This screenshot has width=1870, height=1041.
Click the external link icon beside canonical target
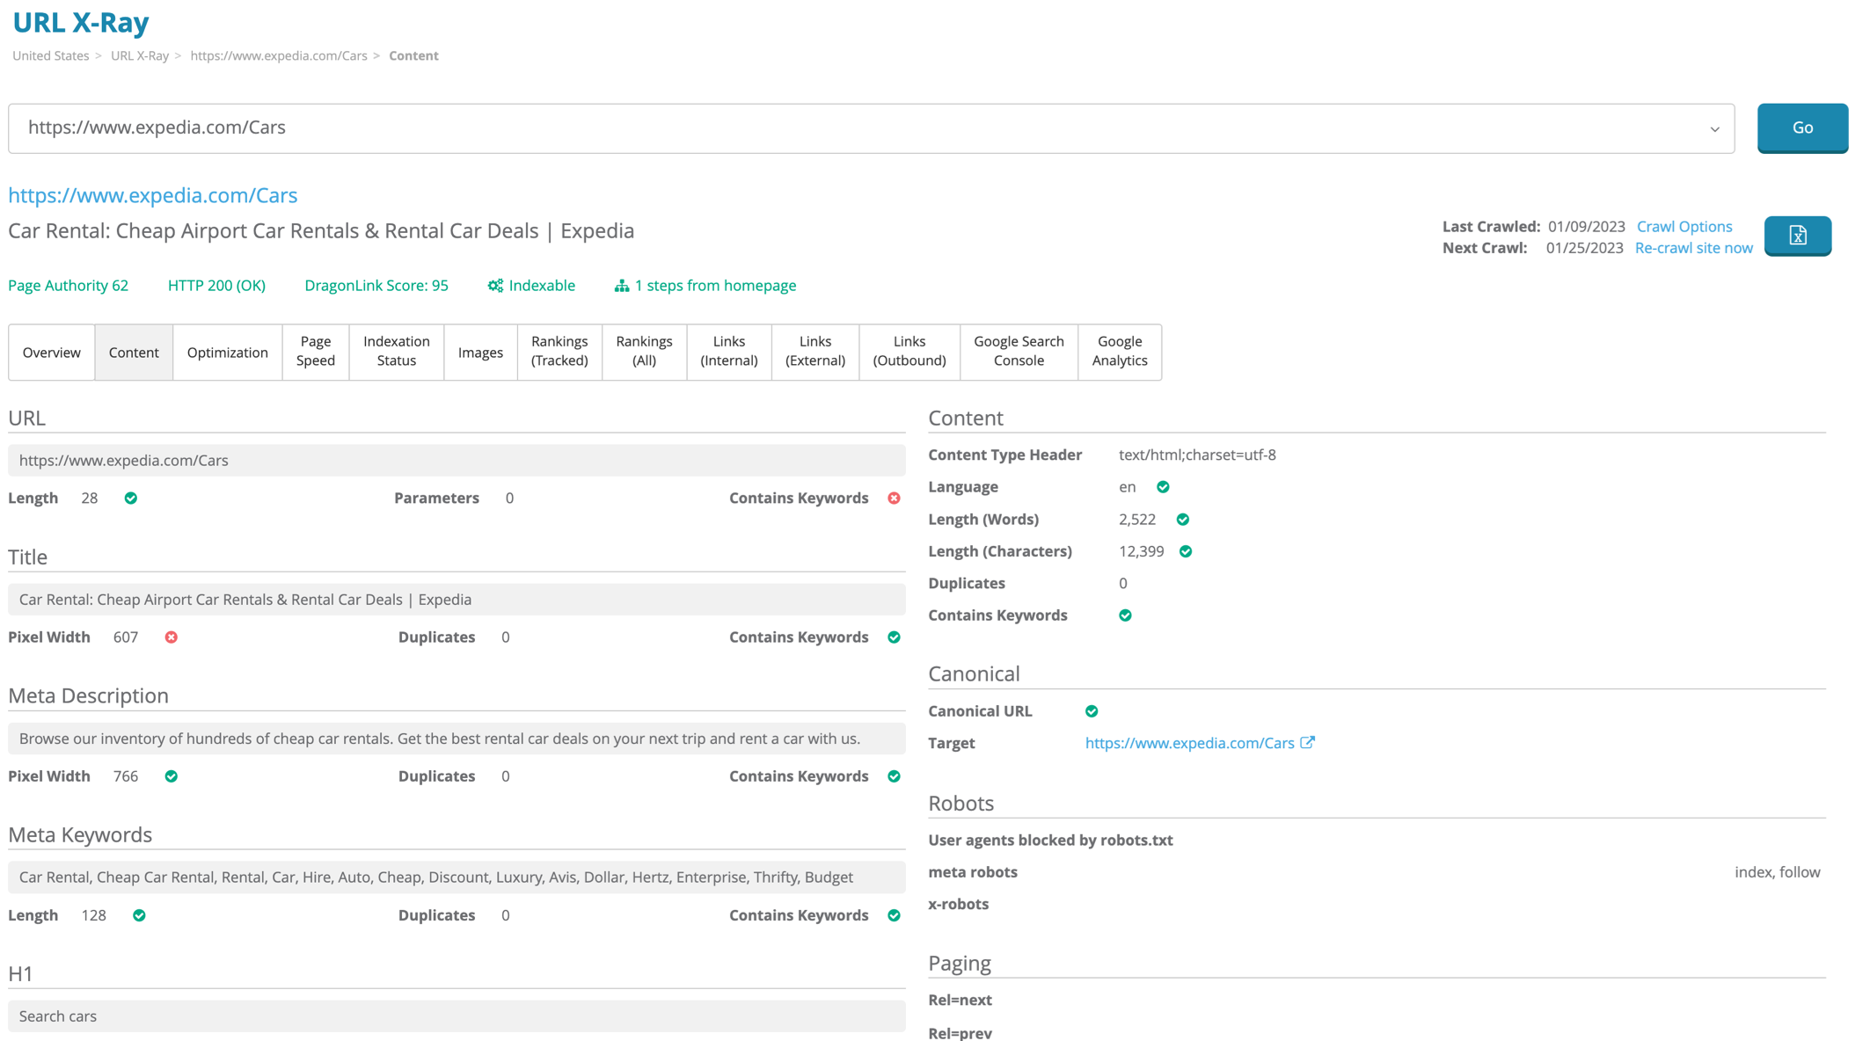tap(1308, 743)
